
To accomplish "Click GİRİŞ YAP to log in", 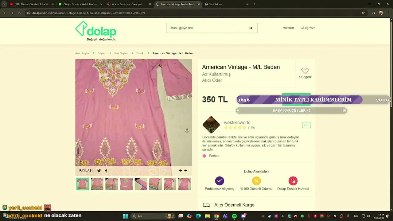I will (308, 28).
